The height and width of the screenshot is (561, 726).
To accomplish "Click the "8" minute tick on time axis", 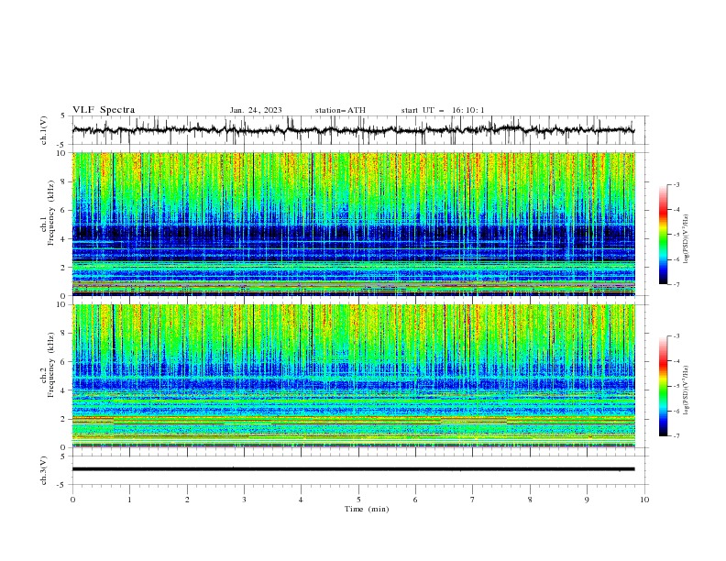I will [530, 500].
